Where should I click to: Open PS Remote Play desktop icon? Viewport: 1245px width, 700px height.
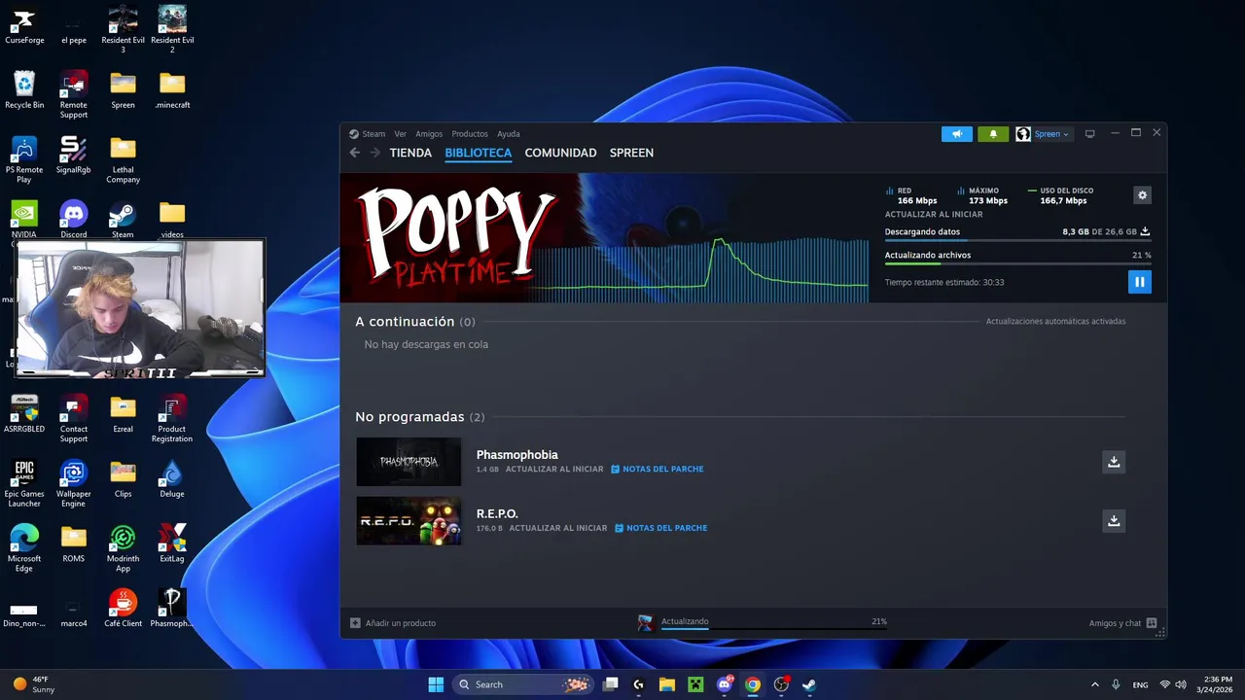[x=24, y=159]
